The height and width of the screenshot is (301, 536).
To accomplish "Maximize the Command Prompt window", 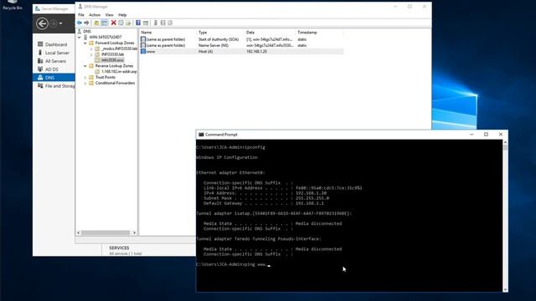I will [x=486, y=135].
